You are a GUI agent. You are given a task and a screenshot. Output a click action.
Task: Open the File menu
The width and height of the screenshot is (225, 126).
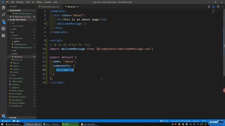coord(7,2)
